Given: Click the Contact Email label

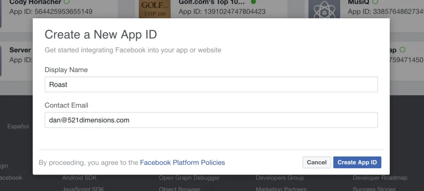Looking at the screenshot, I should point(66,105).
